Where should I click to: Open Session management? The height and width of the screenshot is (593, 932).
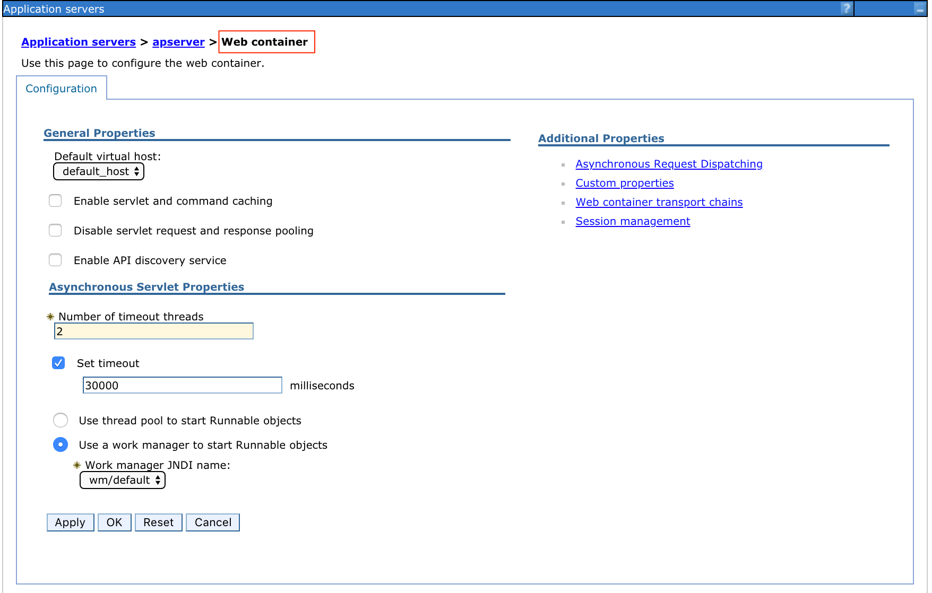(633, 221)
